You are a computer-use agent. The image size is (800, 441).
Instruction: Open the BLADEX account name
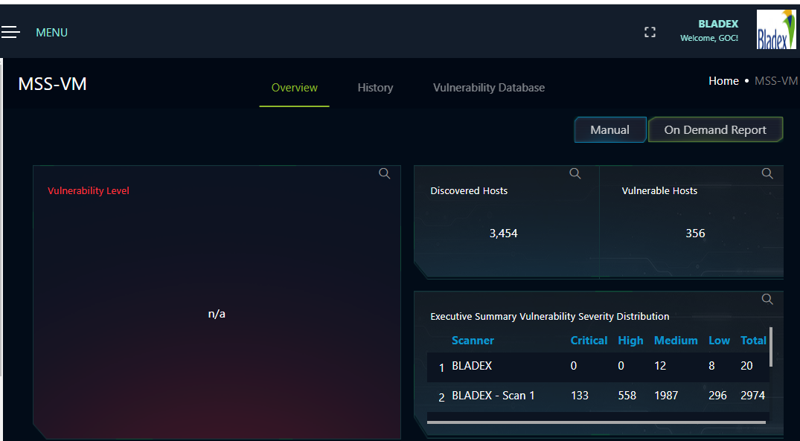point(718,24)
